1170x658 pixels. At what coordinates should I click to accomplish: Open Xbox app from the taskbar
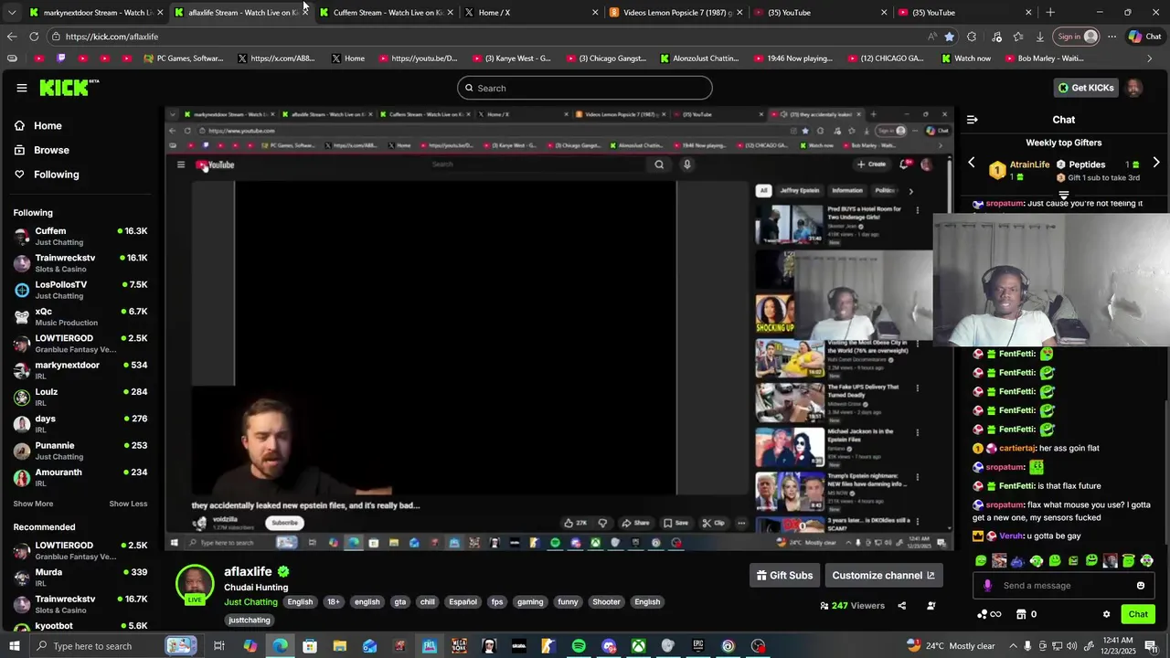click(639, 646)
